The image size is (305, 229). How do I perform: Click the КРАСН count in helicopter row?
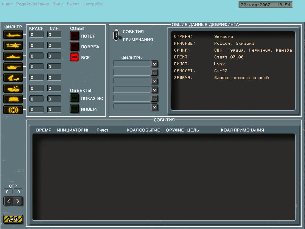pyautogui.click(x=36, y=45)
